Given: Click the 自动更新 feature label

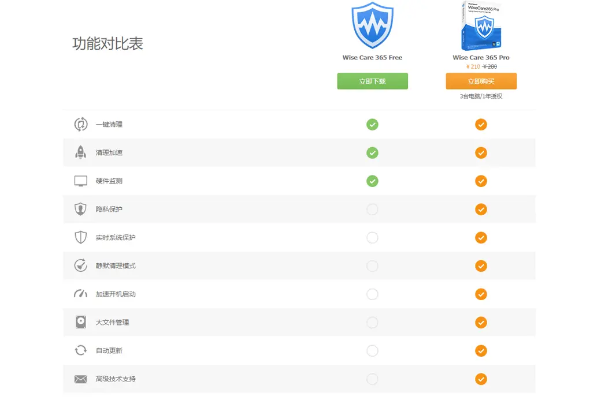Looking at the screenshot, I should point(109,350).
